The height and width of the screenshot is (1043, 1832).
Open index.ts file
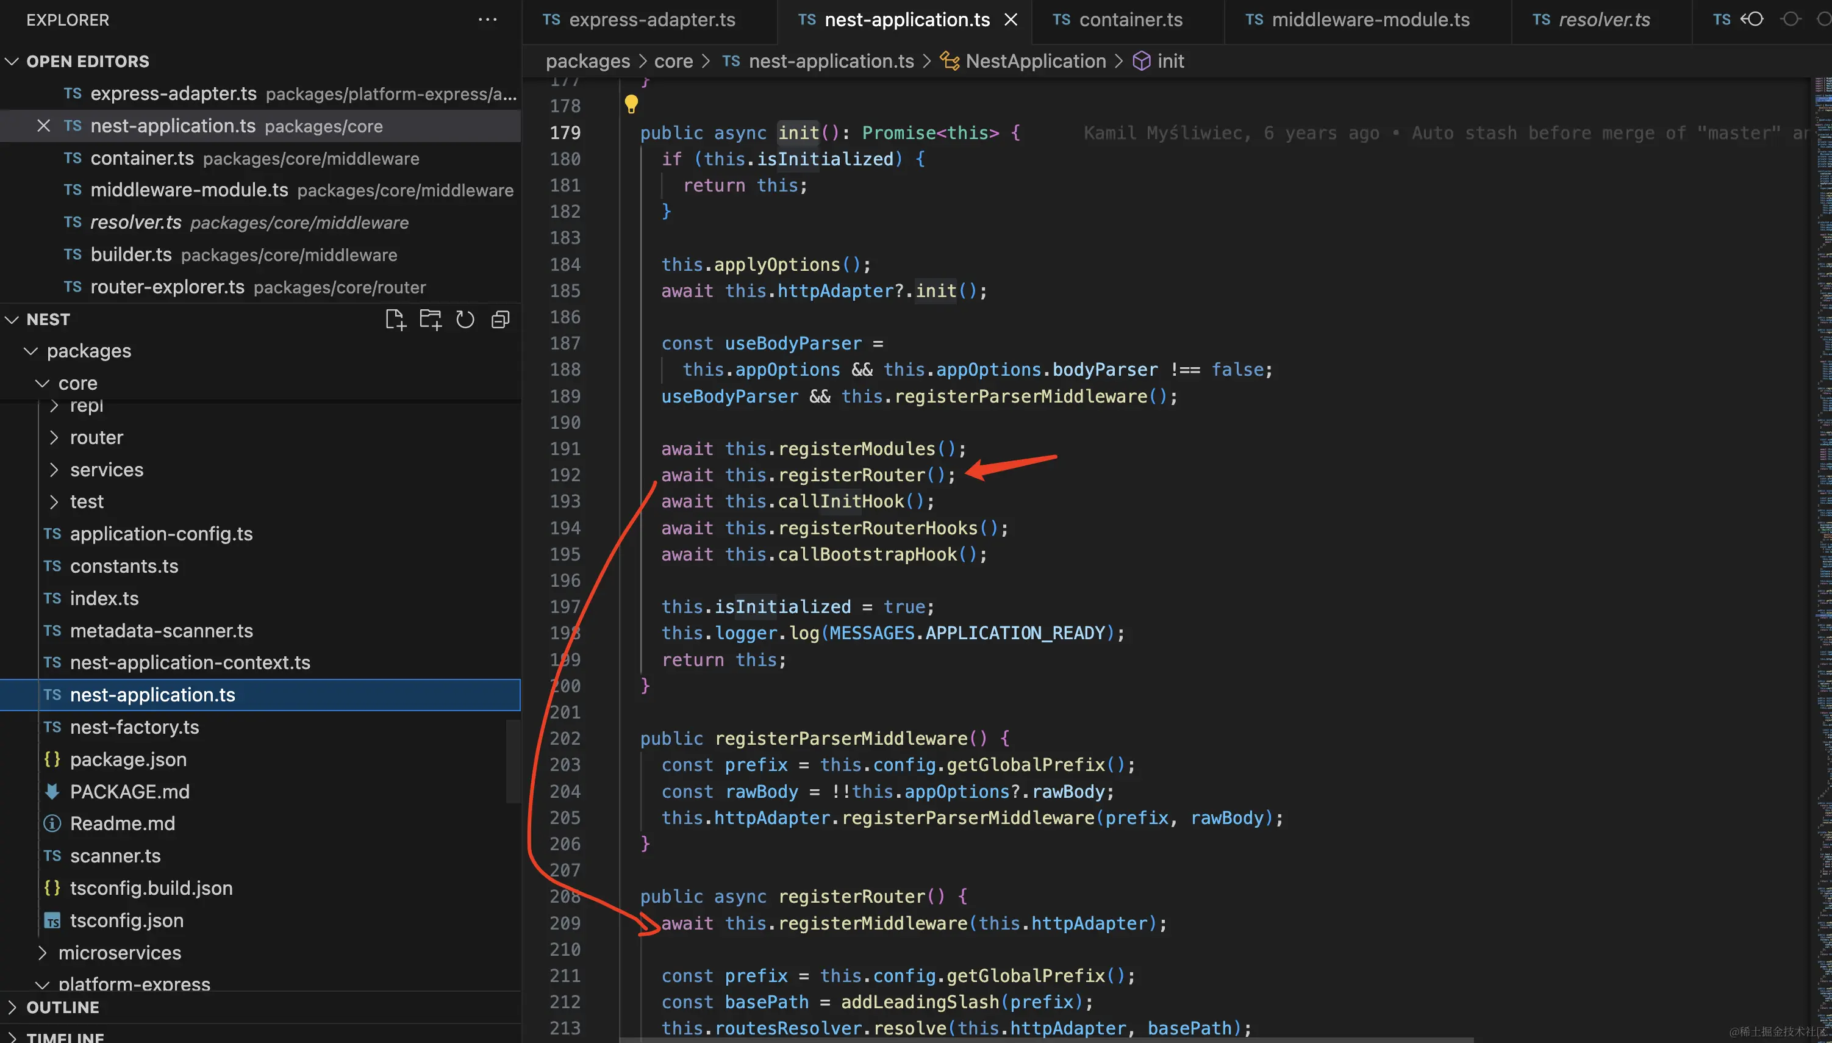coord(260,599)
